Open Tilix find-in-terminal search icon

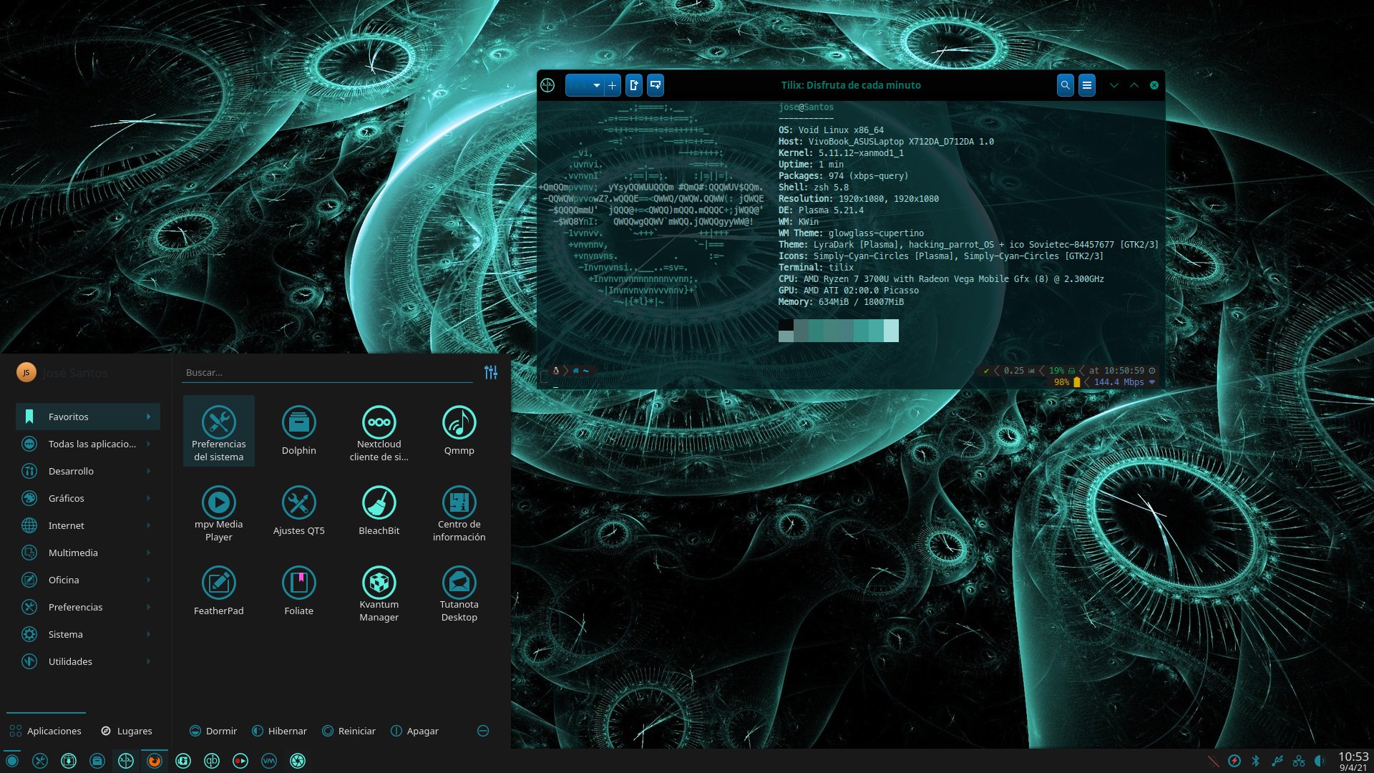point(1065,85)
